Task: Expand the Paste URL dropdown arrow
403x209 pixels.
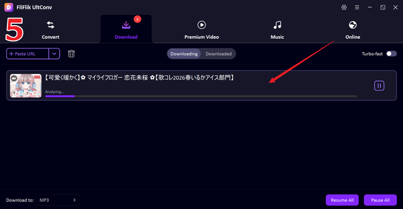Action: [x=54, y=54]
